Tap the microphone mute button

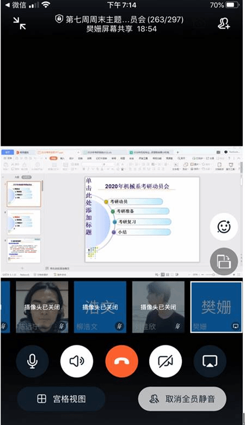tap(33, 361)
